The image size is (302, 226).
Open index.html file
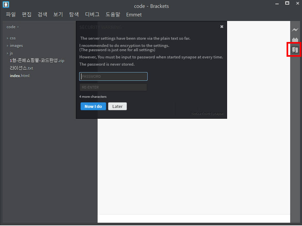[20, 76]
